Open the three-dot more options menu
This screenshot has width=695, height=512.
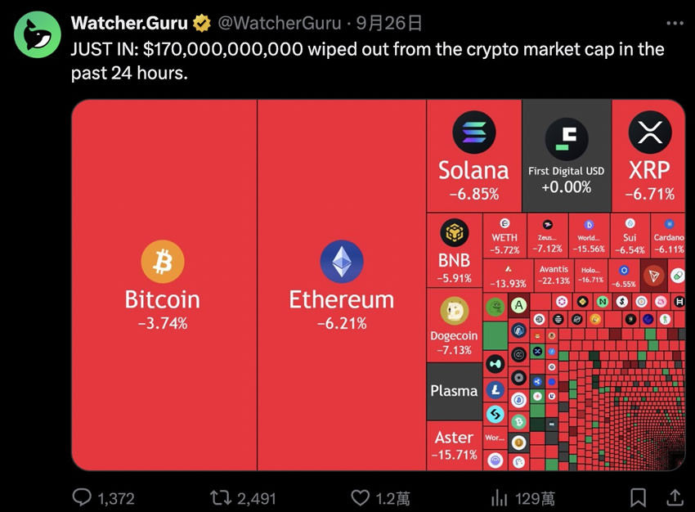pyautogui.click(x=675, y=24)
